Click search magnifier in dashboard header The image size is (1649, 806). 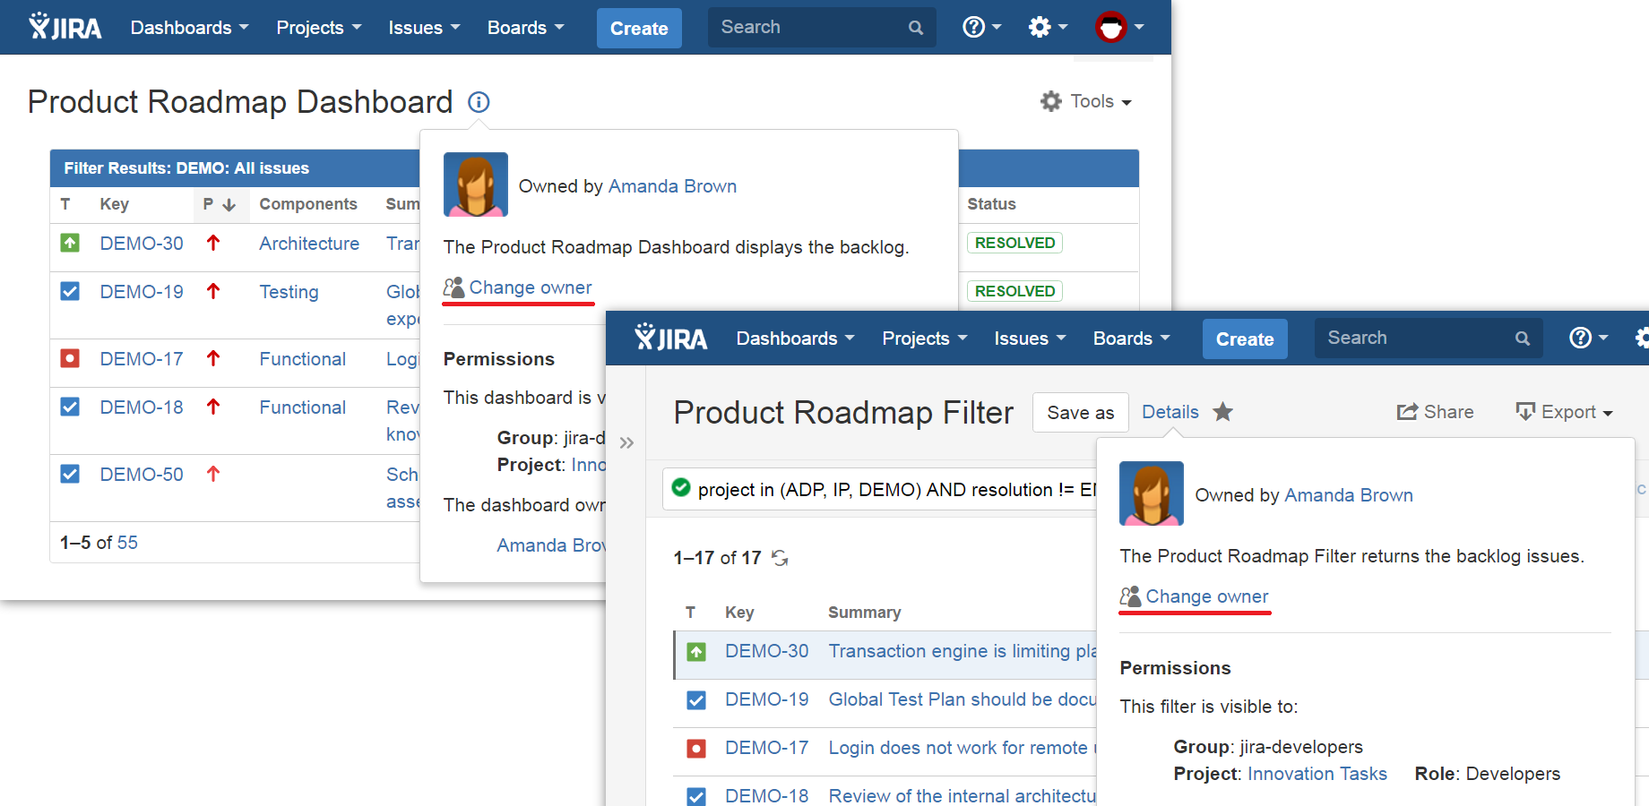click(915, 28)
